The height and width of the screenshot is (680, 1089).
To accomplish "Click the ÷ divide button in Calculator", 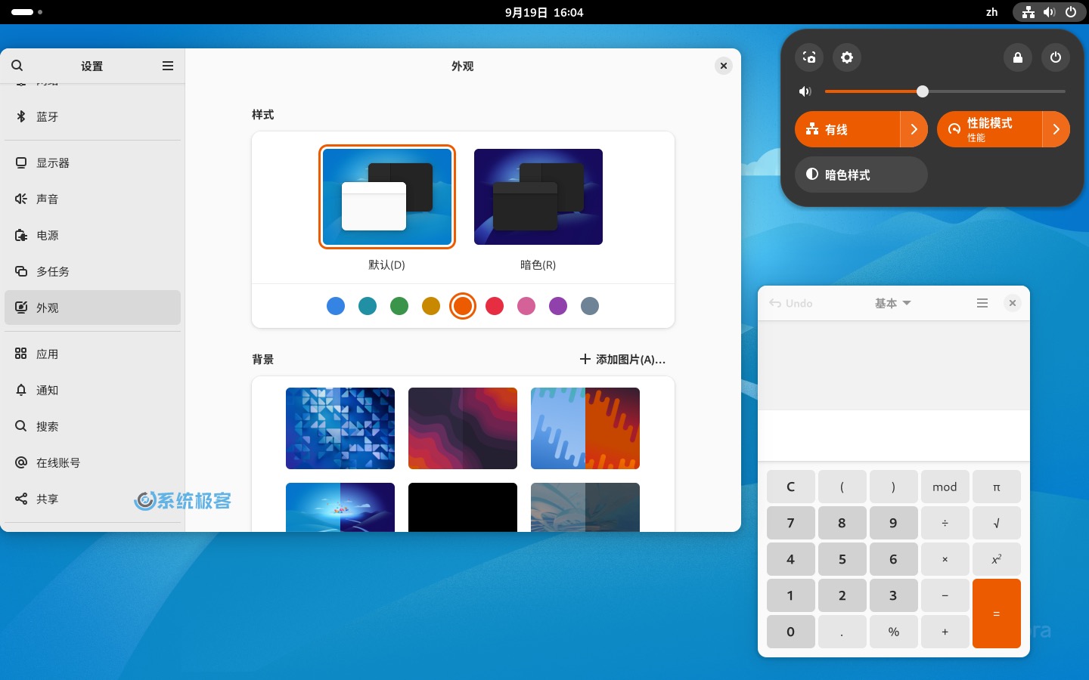I will tap(945, 523).
